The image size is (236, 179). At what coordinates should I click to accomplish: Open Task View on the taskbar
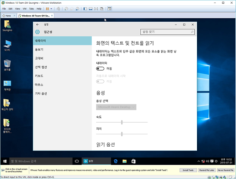(77, 161)
